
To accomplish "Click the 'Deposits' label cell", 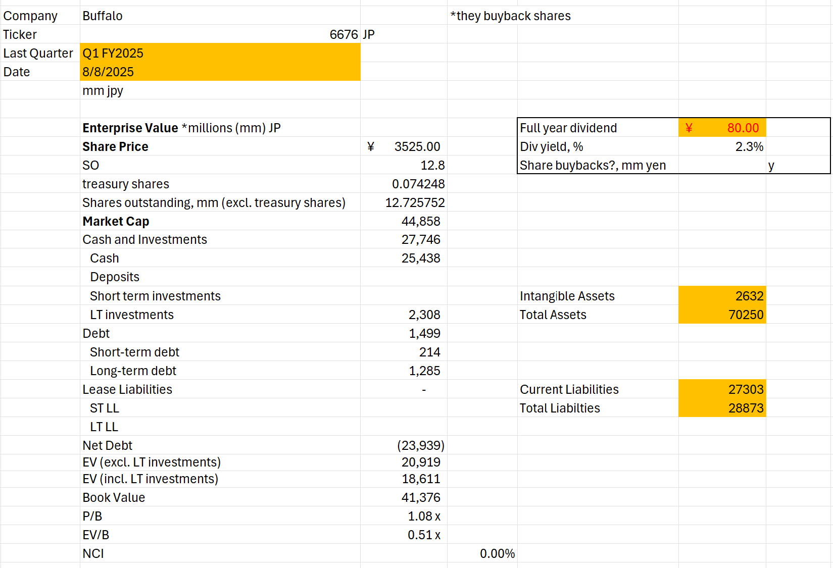I will [220, 277].
